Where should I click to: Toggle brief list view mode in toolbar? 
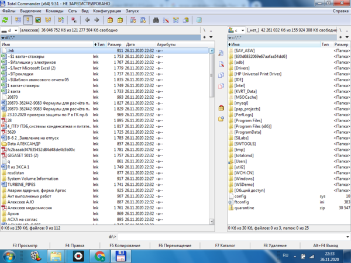18,20
